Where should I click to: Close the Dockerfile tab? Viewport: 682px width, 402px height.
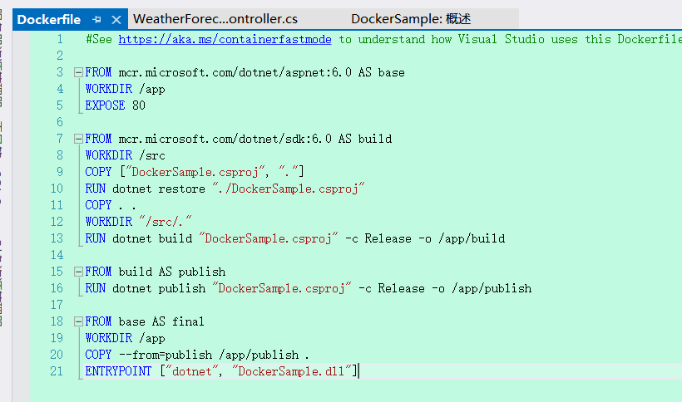click(116, 20)
